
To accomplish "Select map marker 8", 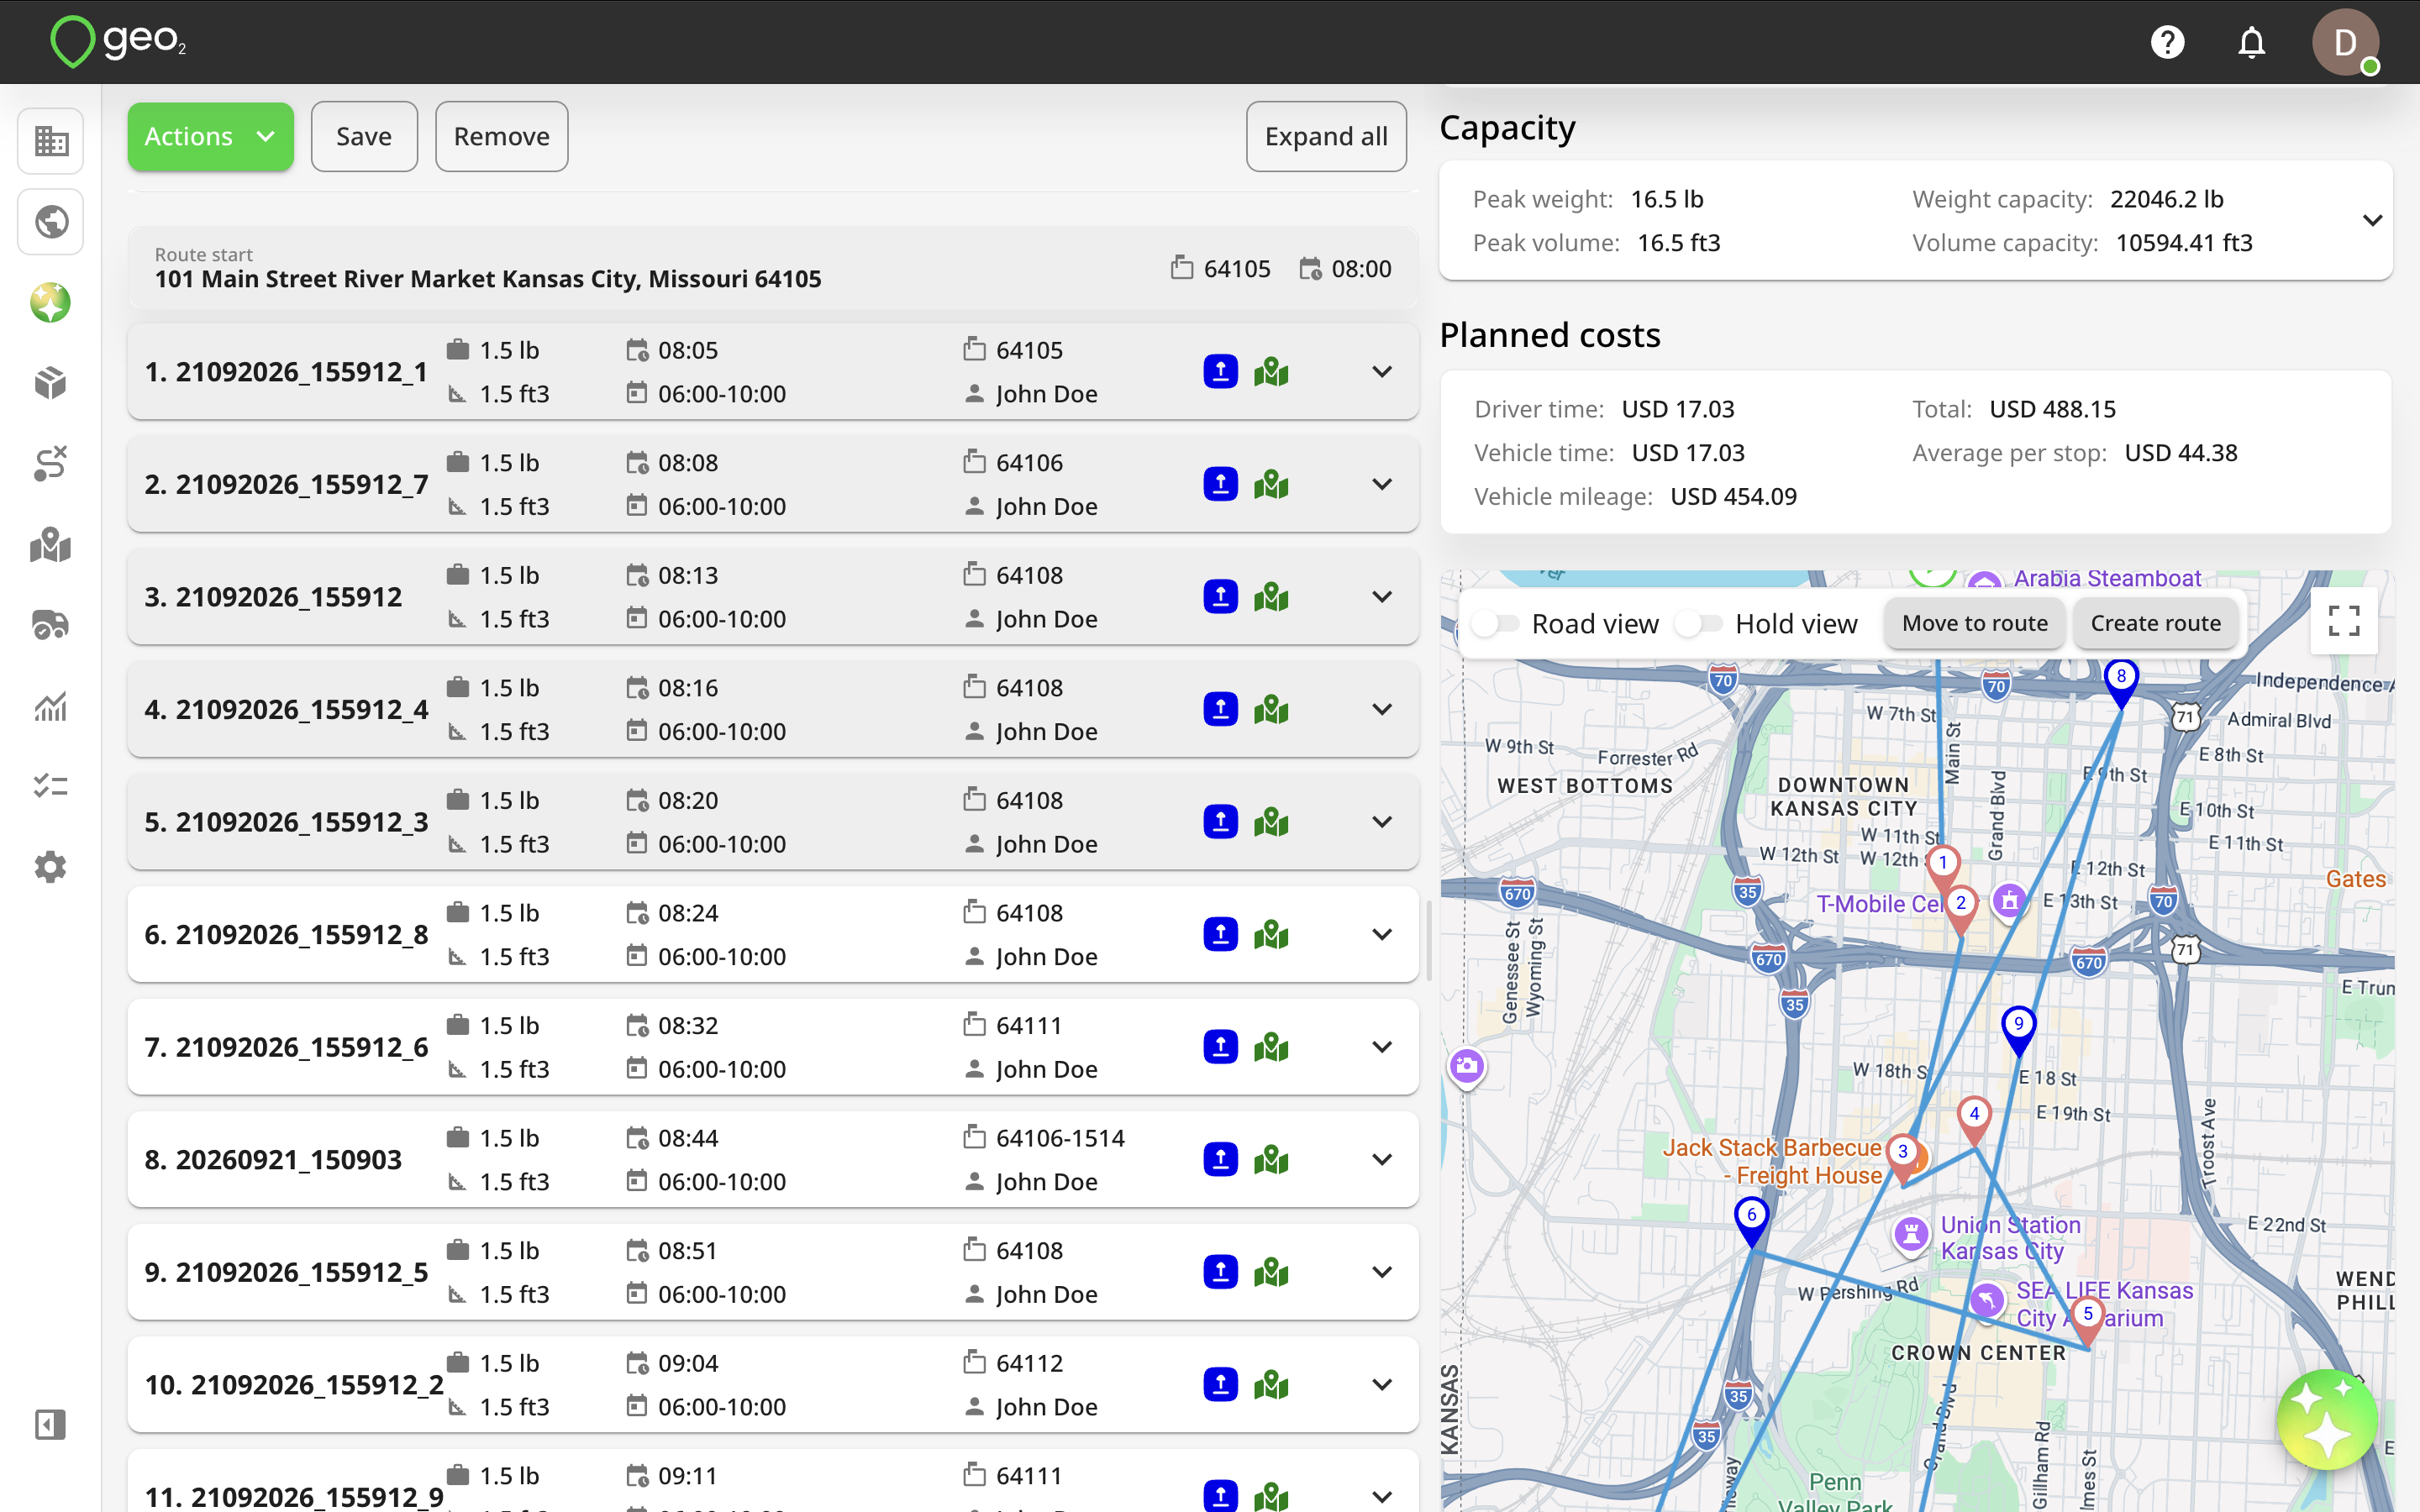I will coord(2120,680).
